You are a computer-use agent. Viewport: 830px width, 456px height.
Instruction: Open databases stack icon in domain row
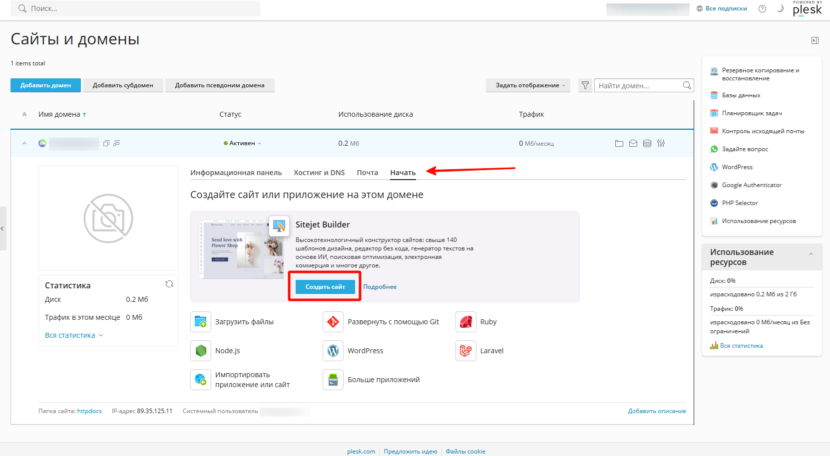647,143
